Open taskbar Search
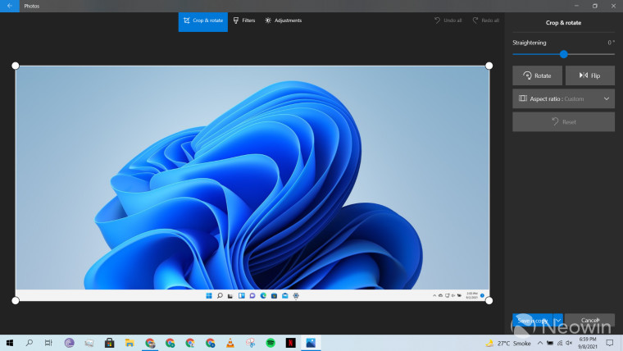This screenshot has height=351, width=623. click(x=29, y=343)
